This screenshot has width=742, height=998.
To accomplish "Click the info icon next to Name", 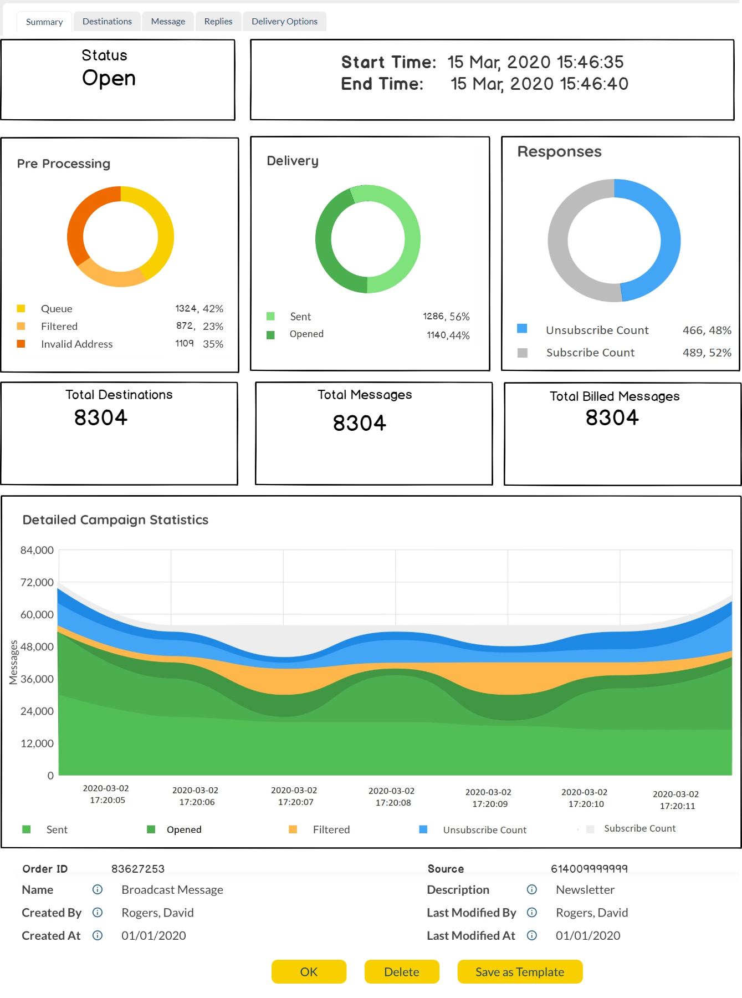I will tap(98, 890).
